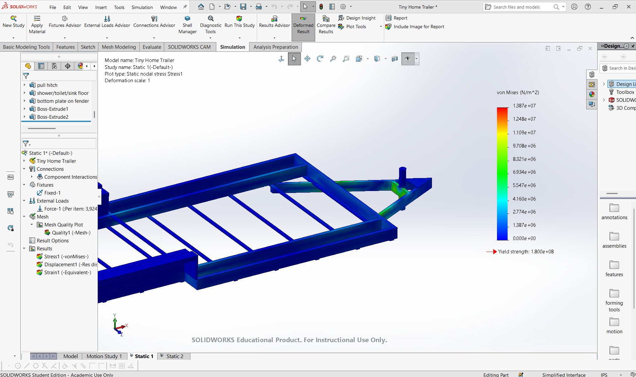Expand the Tiny Home Trailer node
636x377 pixels.
(24, 161)
